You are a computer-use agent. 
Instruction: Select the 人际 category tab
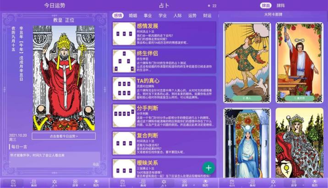click(177, 16)
